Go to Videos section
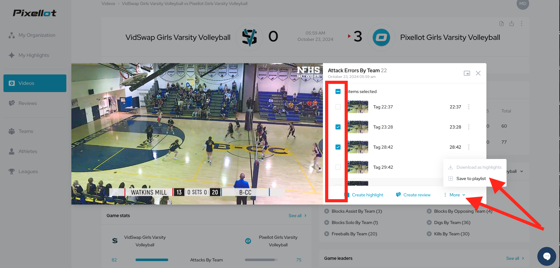The image size is (560, 268). tap(35, 83)
